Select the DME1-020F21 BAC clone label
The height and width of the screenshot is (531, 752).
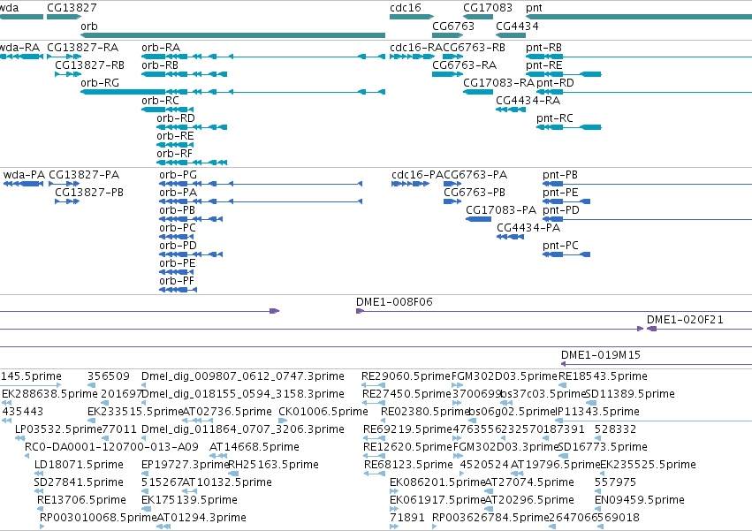(684, 320)
